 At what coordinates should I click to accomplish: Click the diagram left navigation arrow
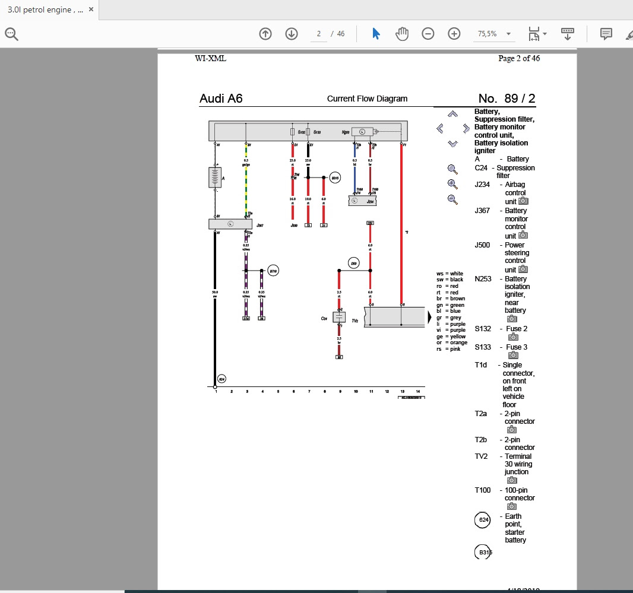[x=440, y=129]
